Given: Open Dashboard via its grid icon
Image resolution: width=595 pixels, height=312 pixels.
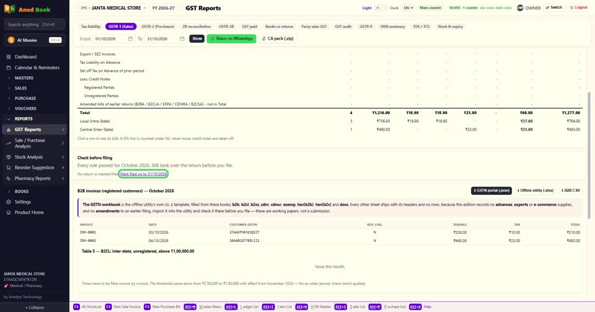Looking at the screenshot, I should (8, 57).
